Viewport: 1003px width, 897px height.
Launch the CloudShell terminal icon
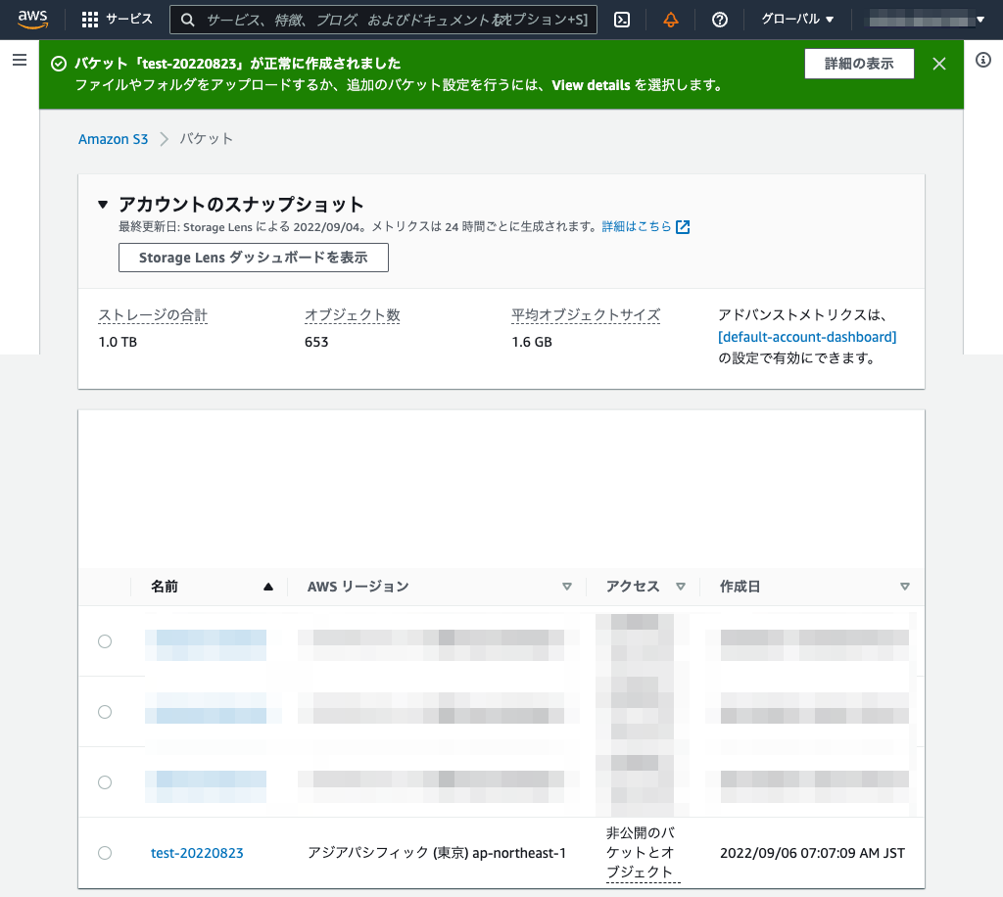coord(622,20)
